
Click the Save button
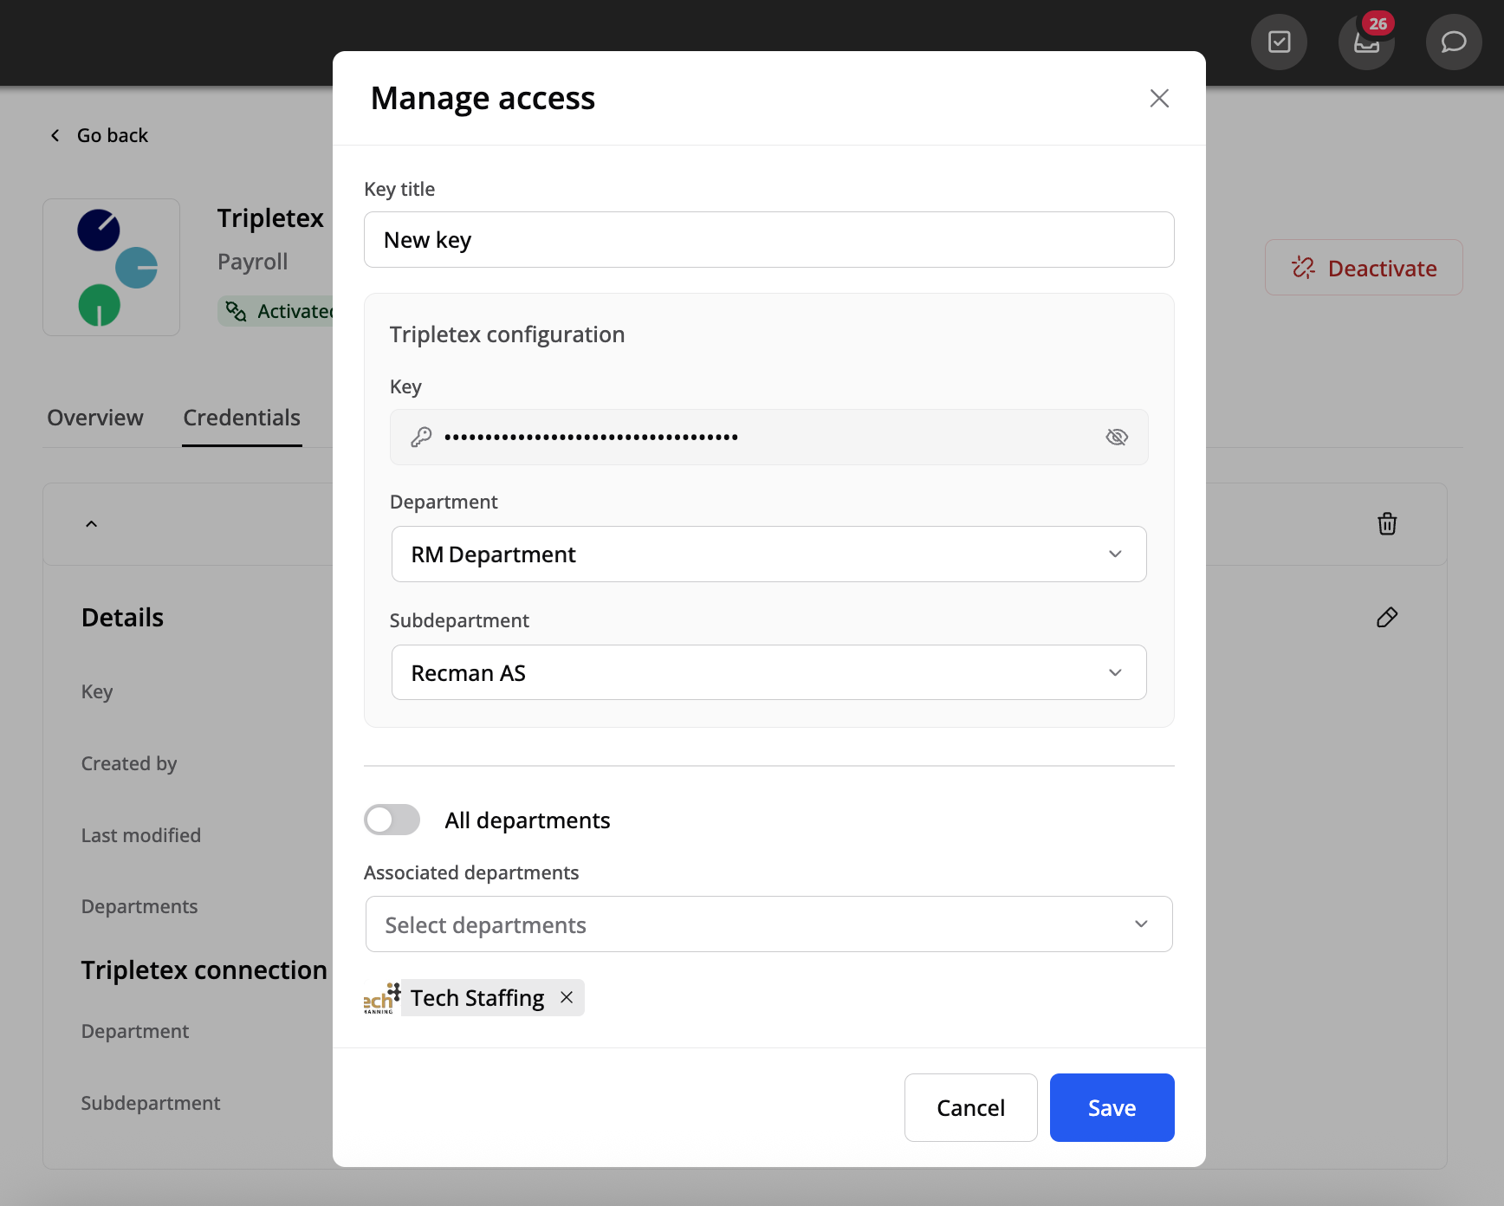point(1112,1107)
